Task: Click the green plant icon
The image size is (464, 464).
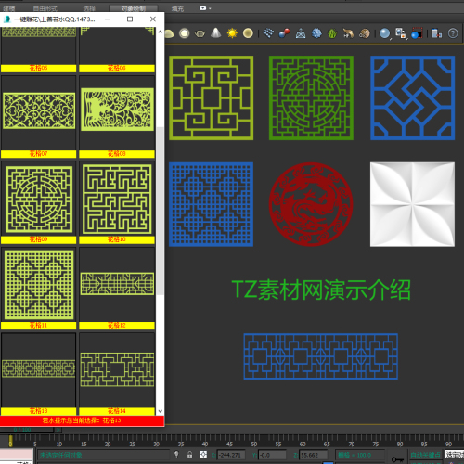Action: tap(332, 33)
